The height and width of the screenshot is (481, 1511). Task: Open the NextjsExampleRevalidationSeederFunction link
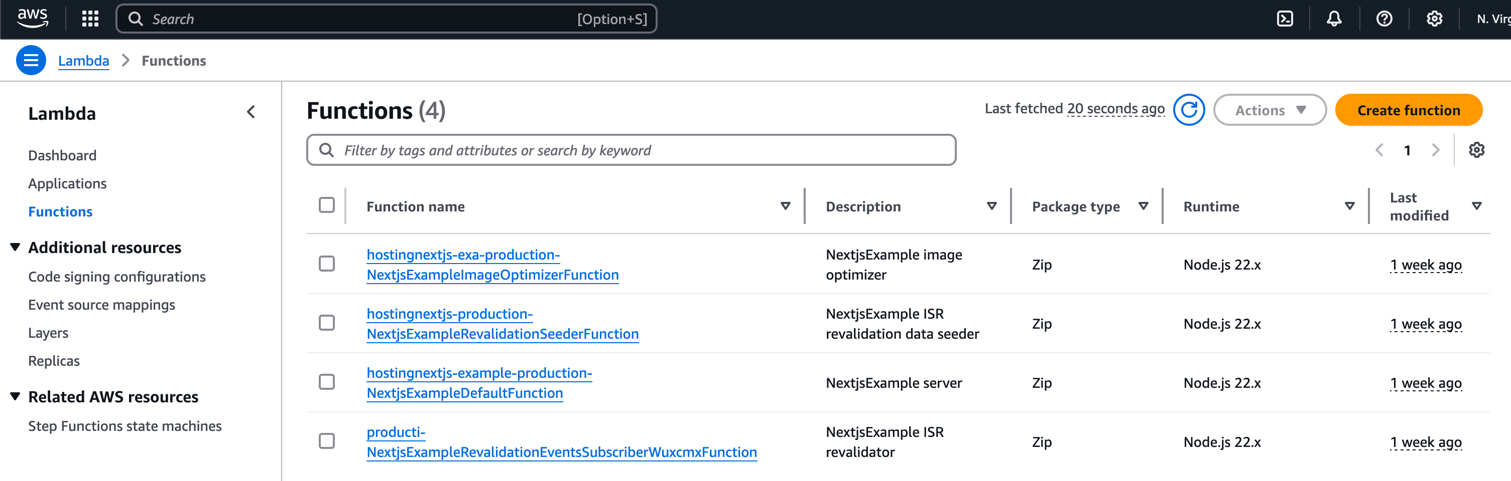coord(502,334)
